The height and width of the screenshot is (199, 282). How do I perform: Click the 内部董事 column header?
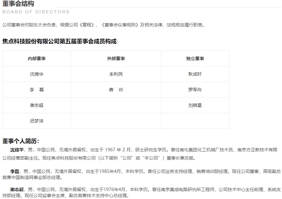[37, 58]
